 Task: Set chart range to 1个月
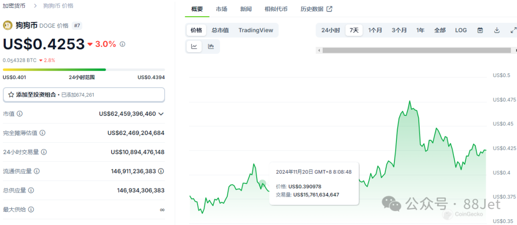point(375,30)
